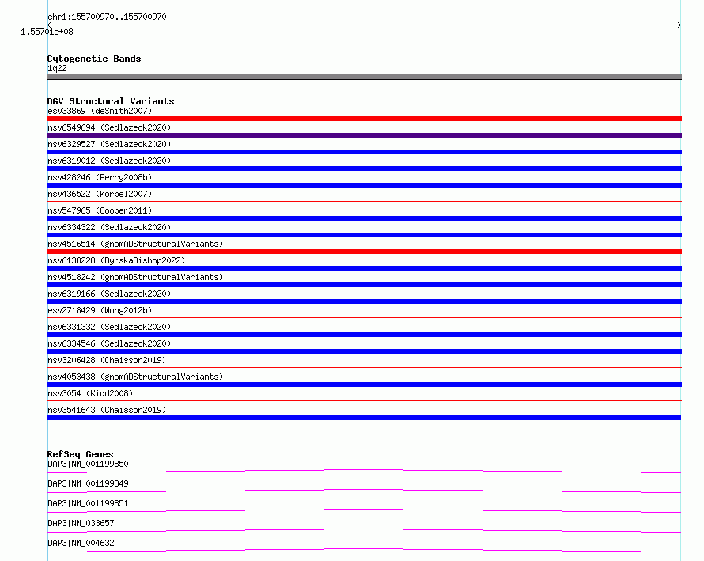The width and height of the screenshot is (704, 561).
Task: Click the thin red line under nsv3206428
Action: tap(364, 367)
